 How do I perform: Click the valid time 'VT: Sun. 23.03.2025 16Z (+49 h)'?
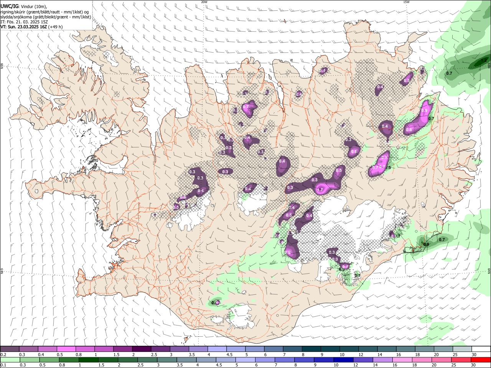point(32,27)
